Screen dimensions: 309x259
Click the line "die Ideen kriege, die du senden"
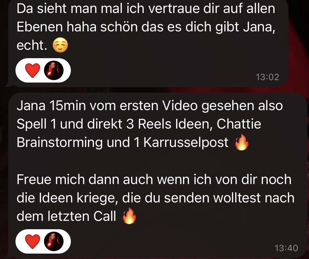pyautogui.click(x=113, y=198)
